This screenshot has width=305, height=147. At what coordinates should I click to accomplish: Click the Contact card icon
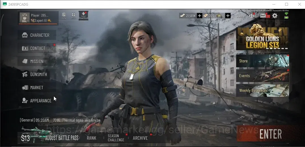point(25,48)
